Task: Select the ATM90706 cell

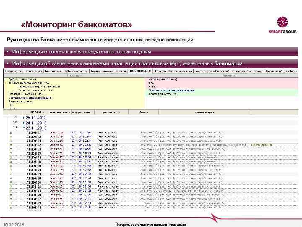Action: (34, 182)
